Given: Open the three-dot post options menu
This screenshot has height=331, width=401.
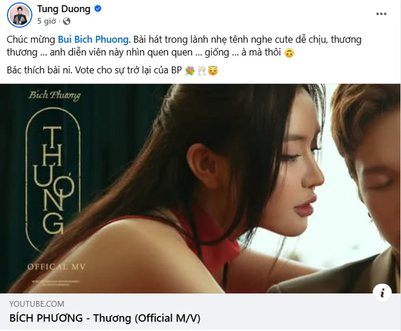Looking at the screenshot, I should [x=381, y=14].
